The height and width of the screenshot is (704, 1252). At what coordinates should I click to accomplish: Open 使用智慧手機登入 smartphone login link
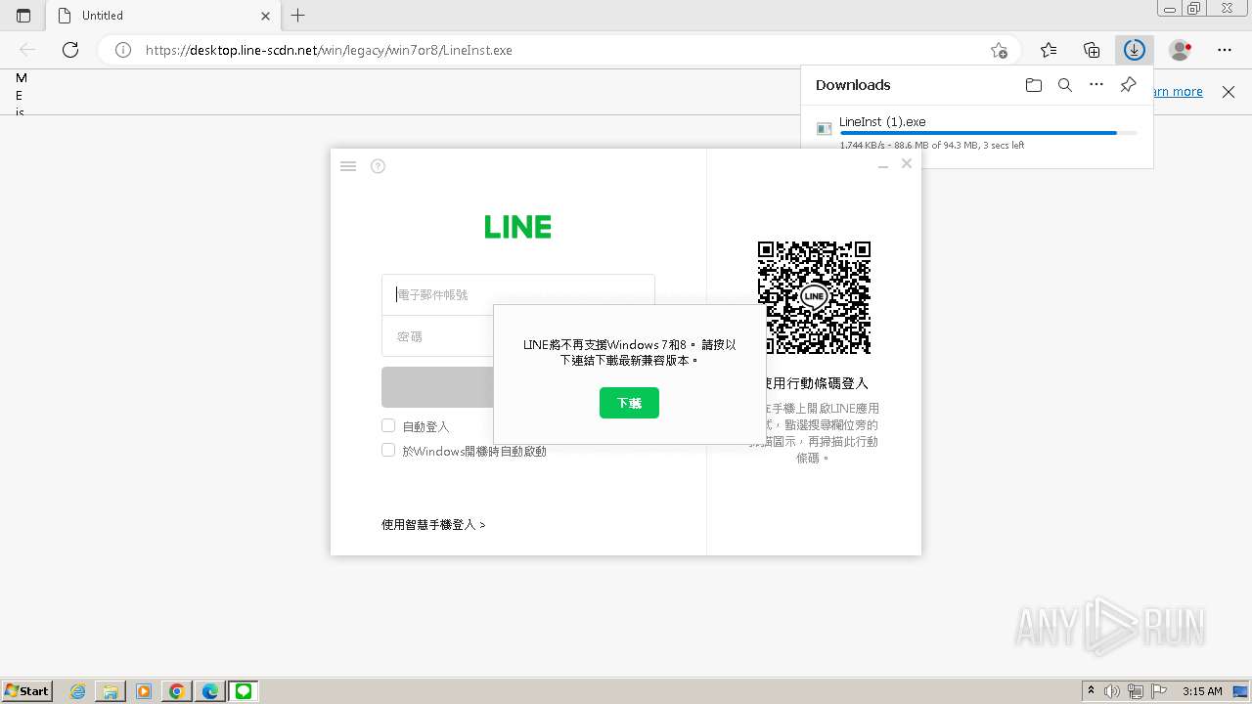pos(433,524)
